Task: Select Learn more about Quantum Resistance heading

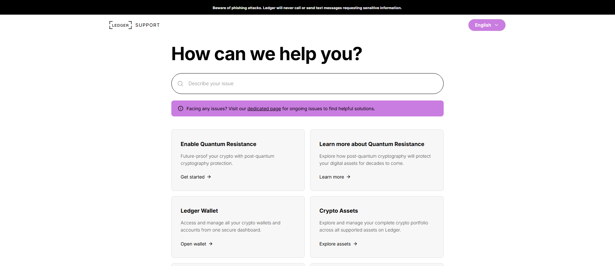Action: [372, 144]
